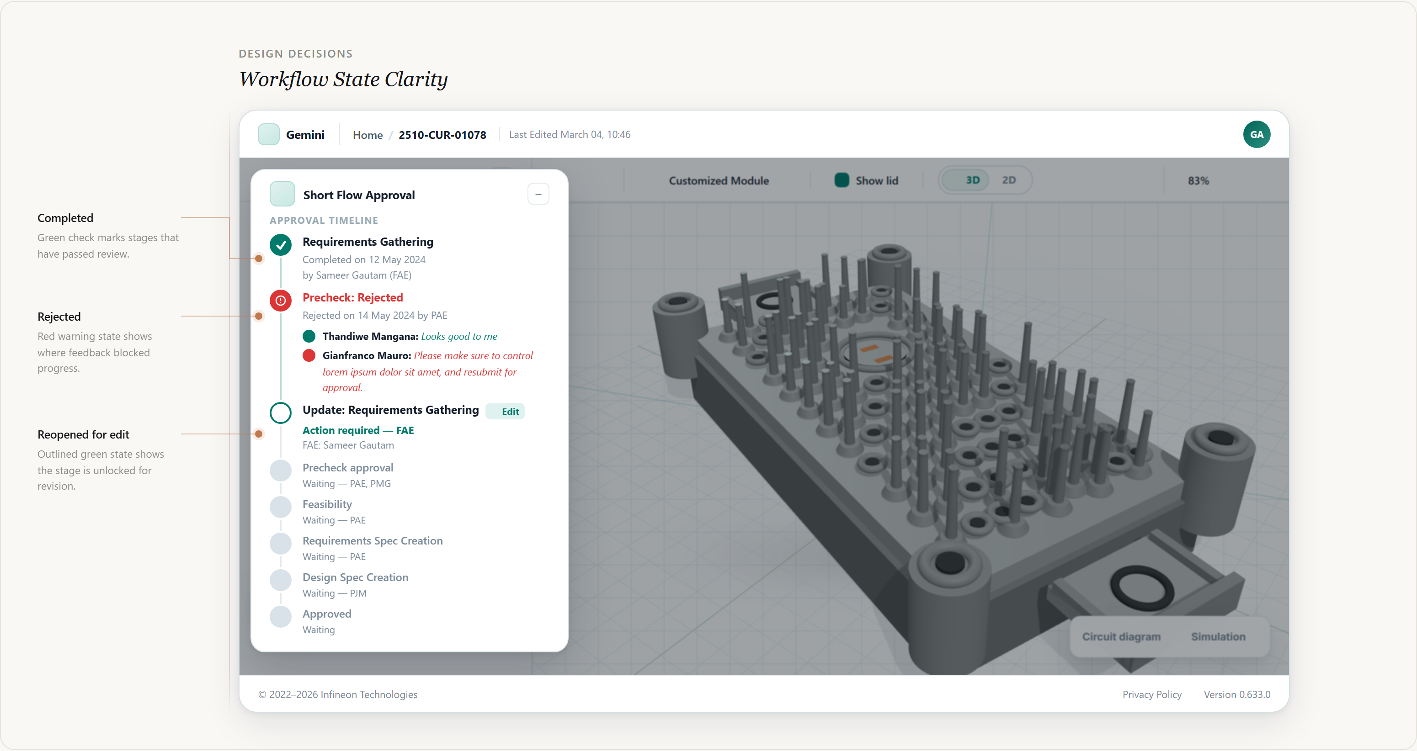Click the Feasibility stage circle
Image resolution: width=1417 pixels, height=751 pixels.
tap(281, 507)
